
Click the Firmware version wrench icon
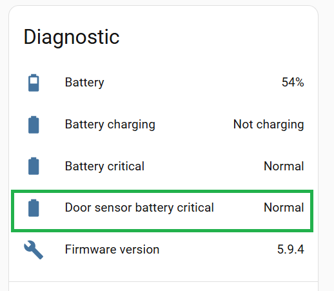pos(34,250)
